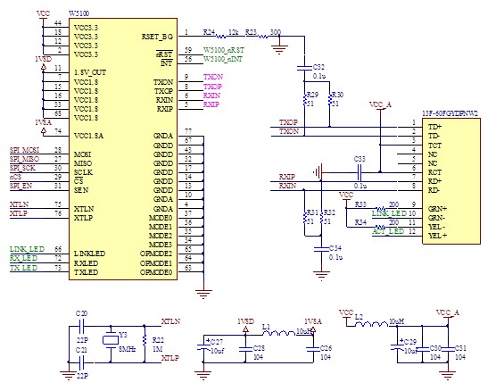Click the RD- pin on the connector
Viewport: 496px width, 391px height.
[x=434, y=190]
